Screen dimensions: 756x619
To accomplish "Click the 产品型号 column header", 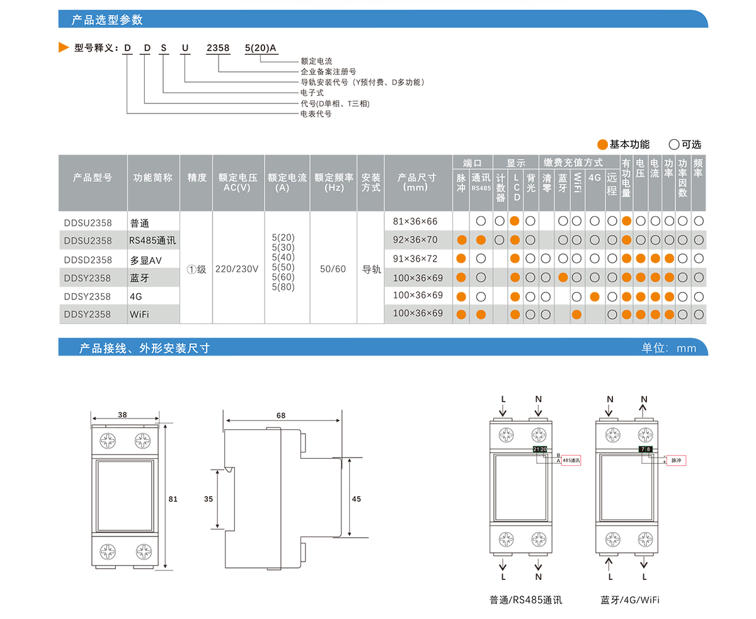I will coord(93,178).
